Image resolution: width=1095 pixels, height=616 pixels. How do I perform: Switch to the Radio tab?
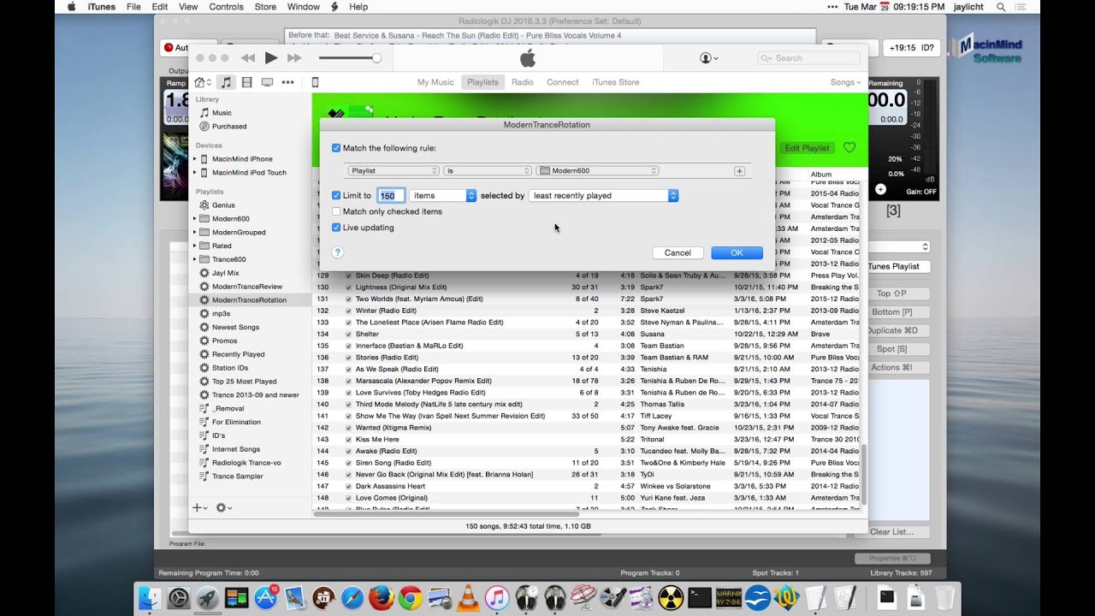[x=523, y=82]
